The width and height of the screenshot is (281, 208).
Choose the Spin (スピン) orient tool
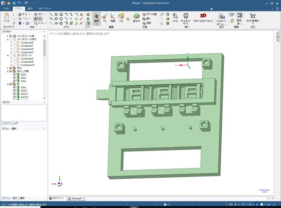coord(38,14)
